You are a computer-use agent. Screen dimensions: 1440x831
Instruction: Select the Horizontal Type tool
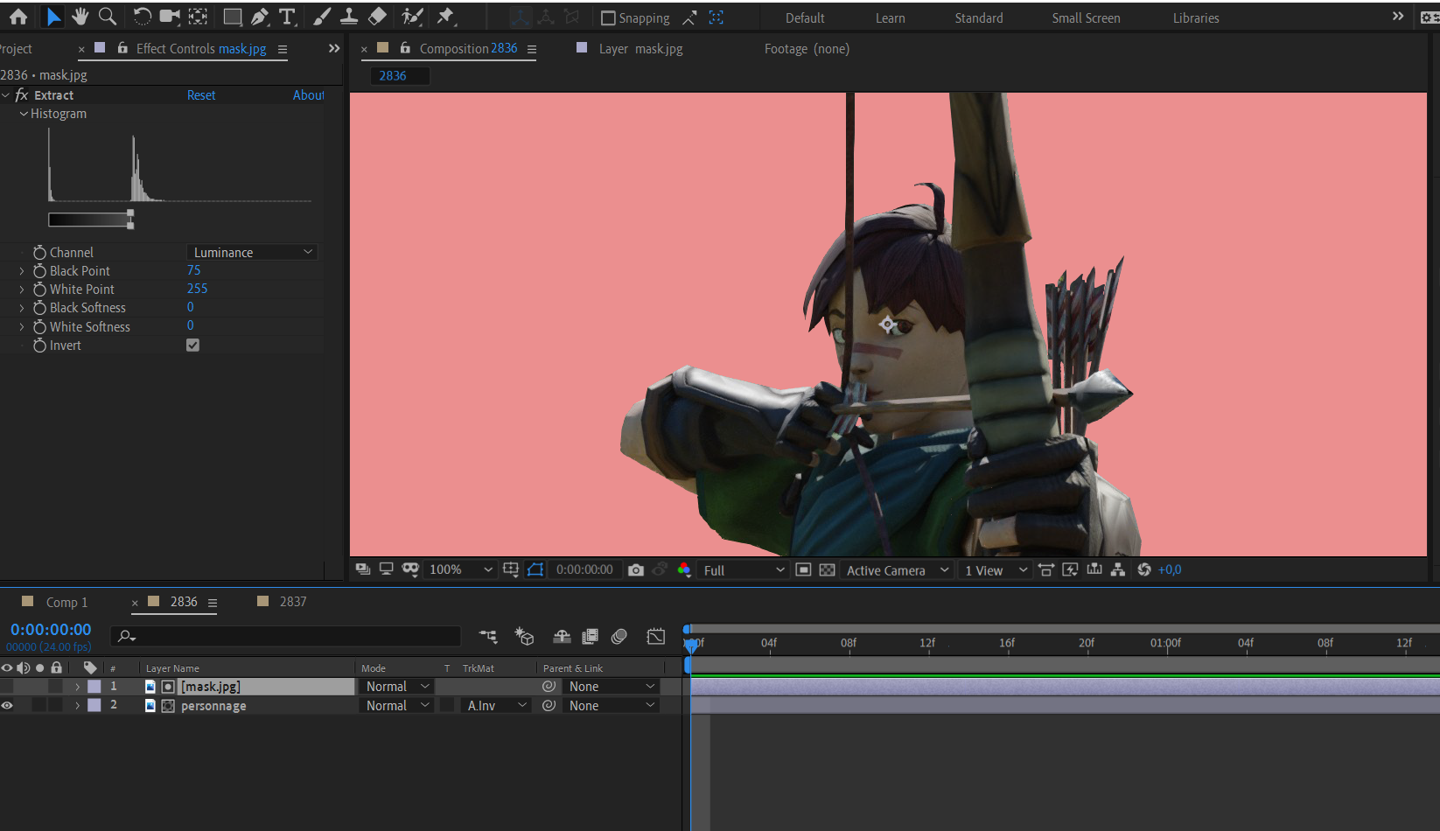click(287, 17)
